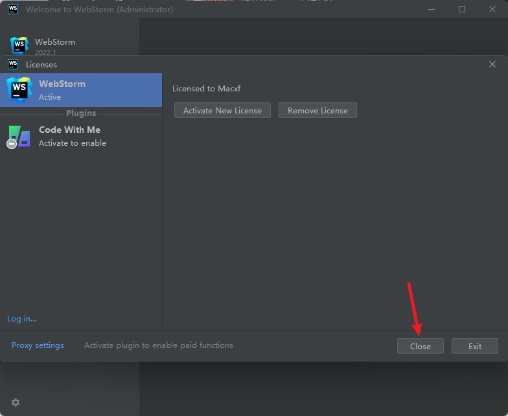Open the Log in... link

point(22,319)
